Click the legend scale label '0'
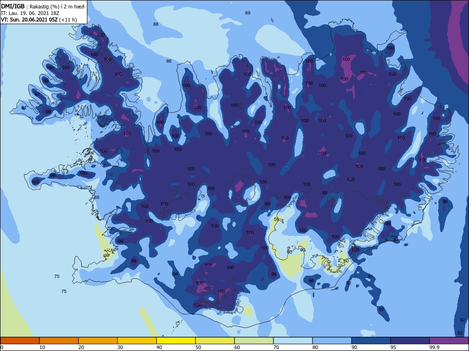The image size is (469, 351). [2, 347]
